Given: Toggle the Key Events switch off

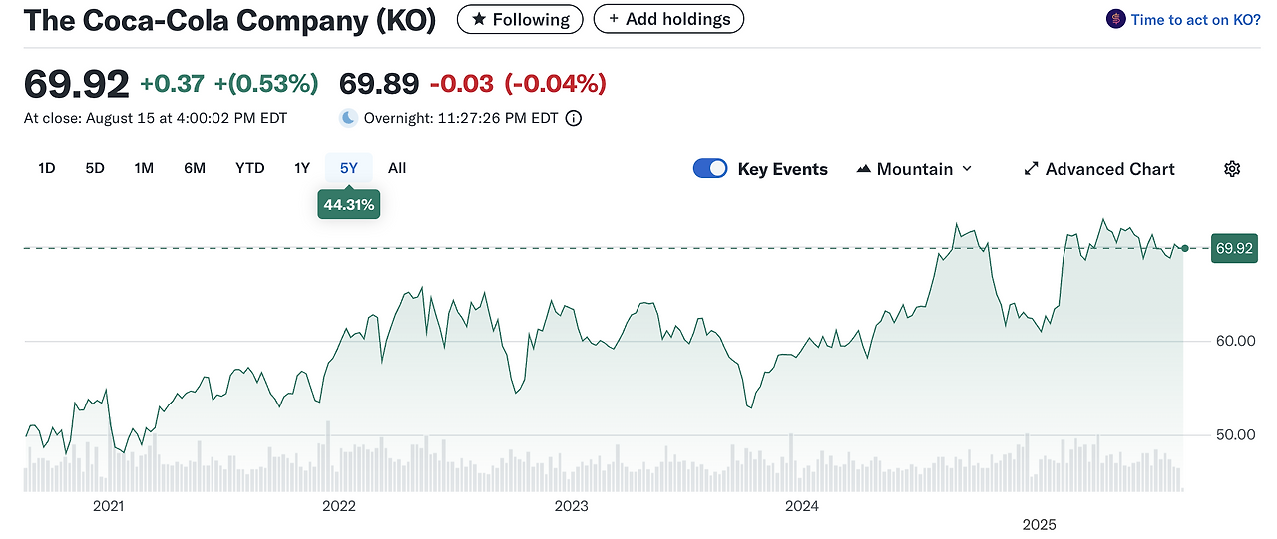Looking at the screenshot, I should click(x=710, y=169).
